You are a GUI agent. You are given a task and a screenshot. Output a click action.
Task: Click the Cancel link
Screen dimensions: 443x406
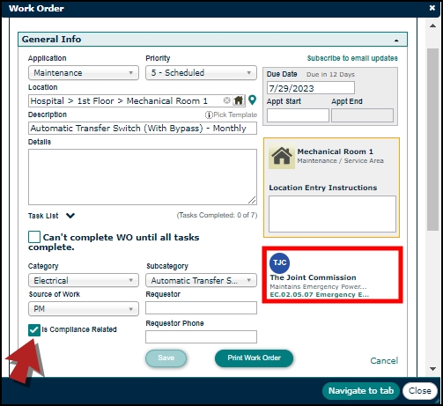384,360
